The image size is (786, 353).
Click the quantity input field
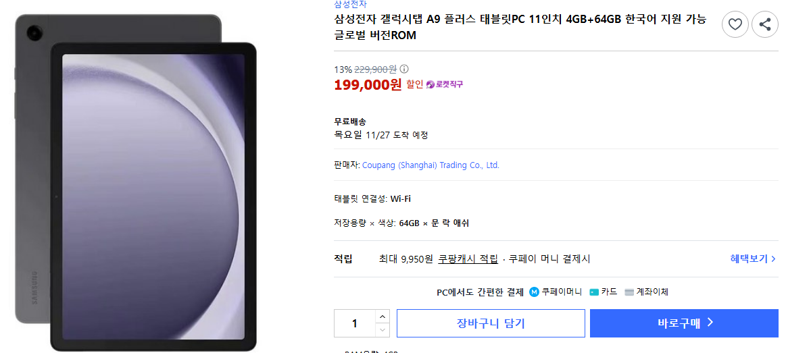tap(355, 323)
